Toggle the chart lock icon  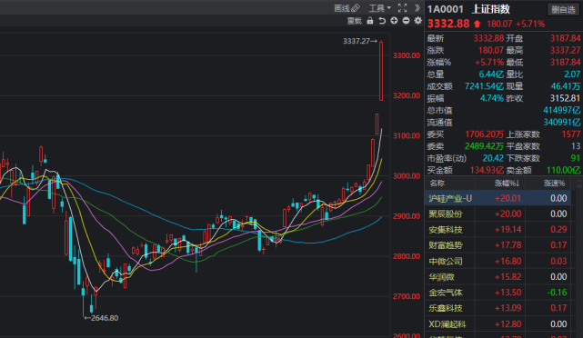(370, 21)
